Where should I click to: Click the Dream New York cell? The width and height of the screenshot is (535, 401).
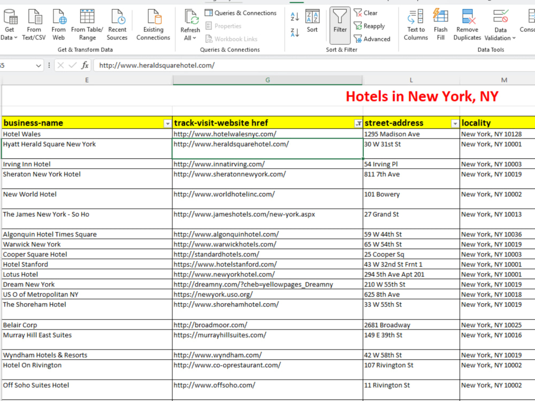coord(87,284)
